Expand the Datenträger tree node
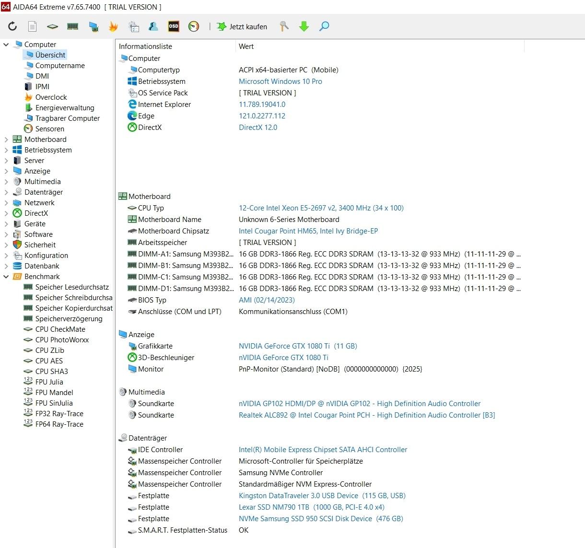Viewport: 585px width, 548px height. pos(6,192)
